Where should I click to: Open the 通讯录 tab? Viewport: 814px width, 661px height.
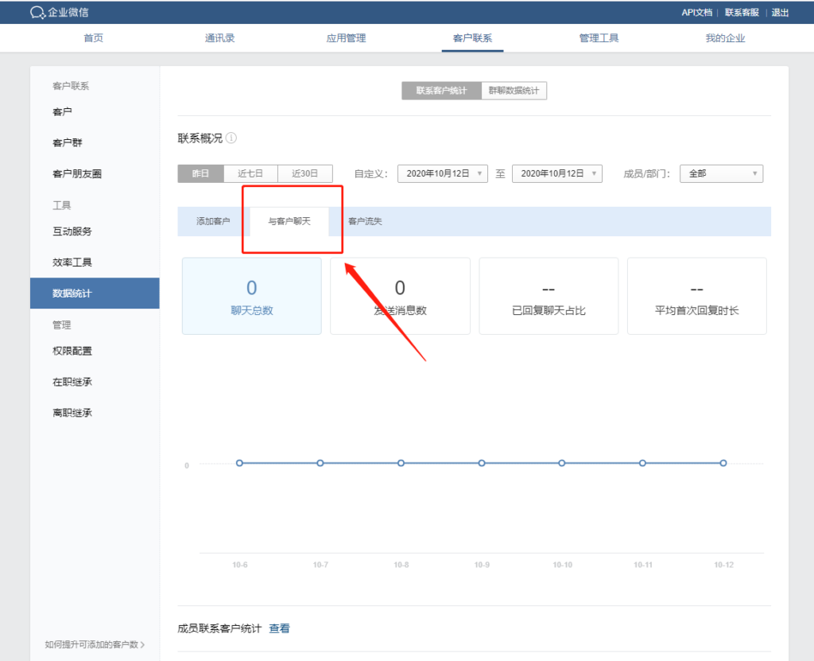(x=219, y=38)
